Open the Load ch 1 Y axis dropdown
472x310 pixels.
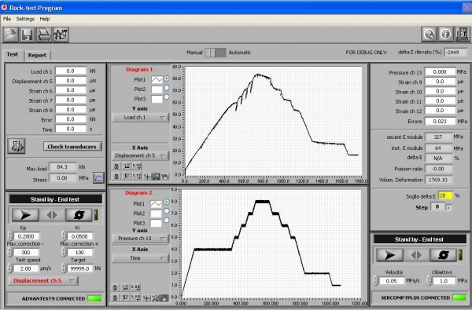[141, 118]
